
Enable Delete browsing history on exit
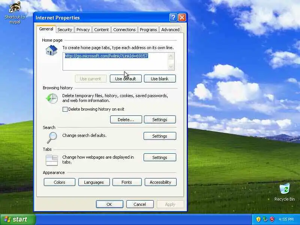pos(65,109)
